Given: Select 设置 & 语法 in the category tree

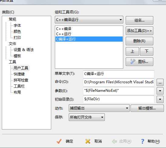Looking at the screenshot, I should click(x=24, y=50).
